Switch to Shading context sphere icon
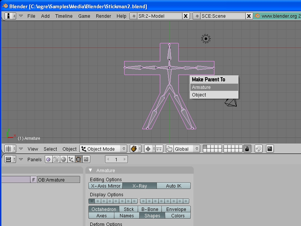The image size is (301, 226). tap(63, 159)
